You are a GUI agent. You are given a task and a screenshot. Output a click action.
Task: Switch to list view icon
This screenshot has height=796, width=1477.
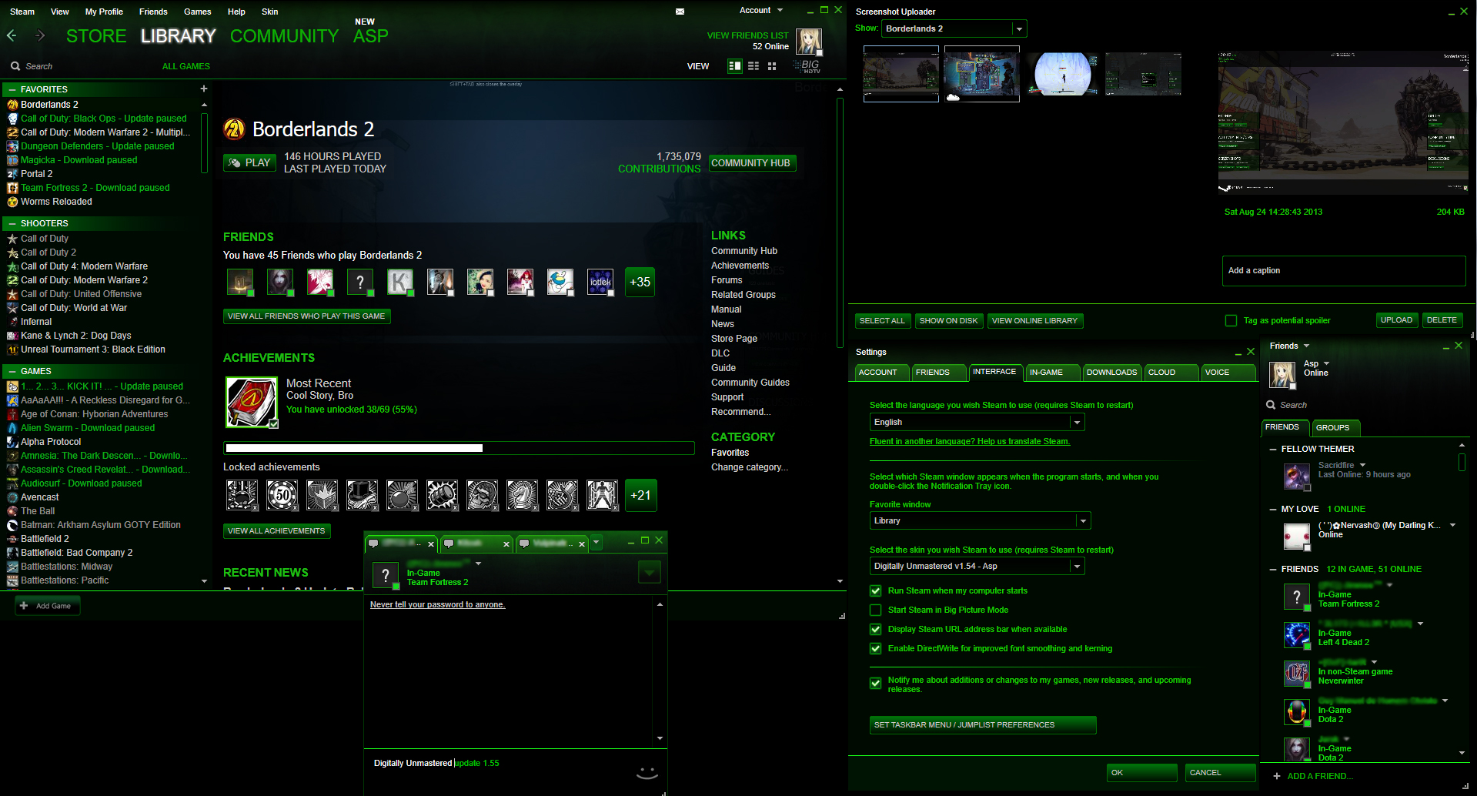754,66
